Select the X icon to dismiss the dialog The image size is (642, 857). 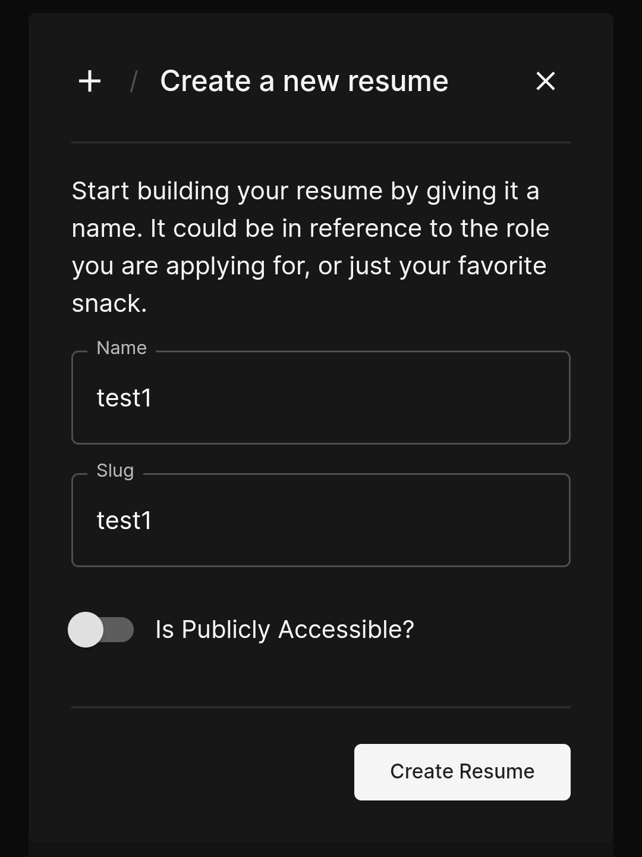tap(545, 81)
